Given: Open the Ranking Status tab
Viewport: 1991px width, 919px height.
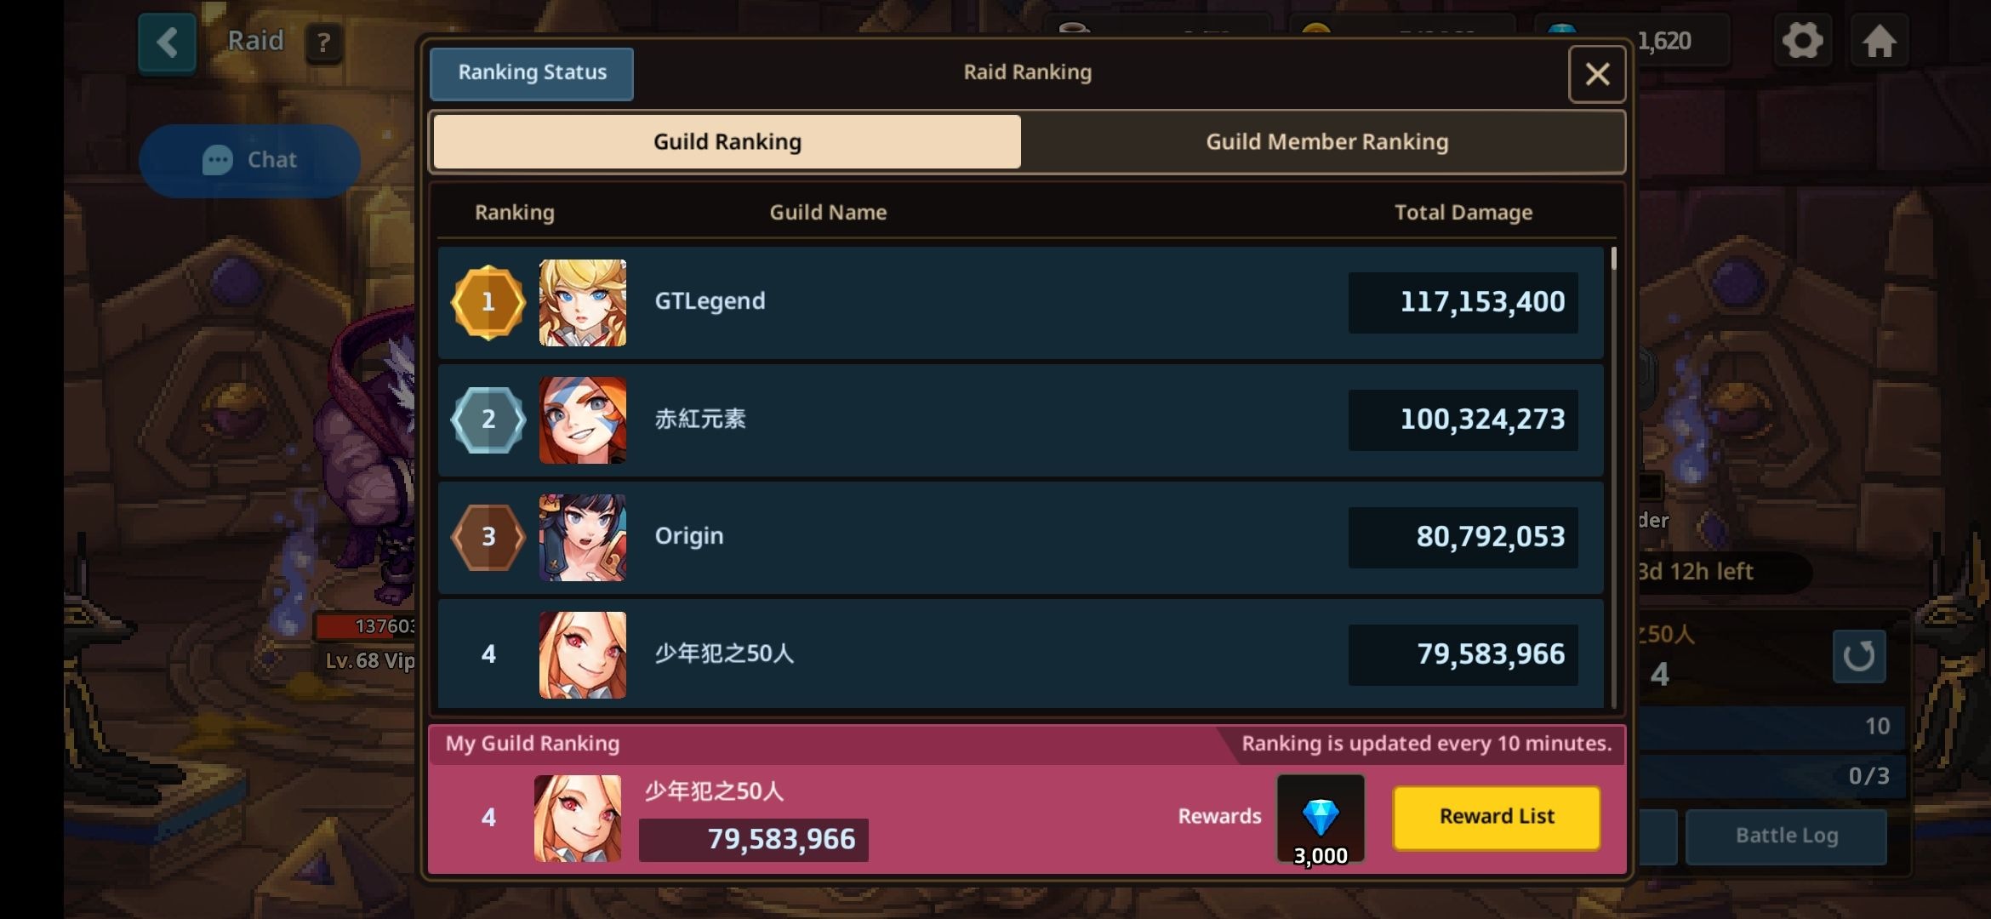Looking at the screenshot, I should (x=532, y=73).
